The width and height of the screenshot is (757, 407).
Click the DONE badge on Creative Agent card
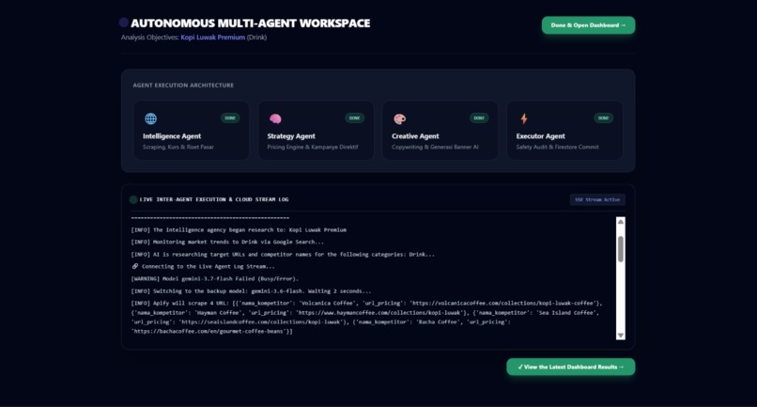coord(479,117)
